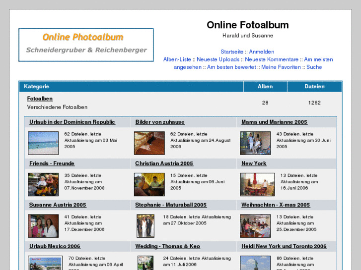Viewport: 361px width, 270px height.
Task: Click the Anmelden login link
Action: tap(262, 52)
